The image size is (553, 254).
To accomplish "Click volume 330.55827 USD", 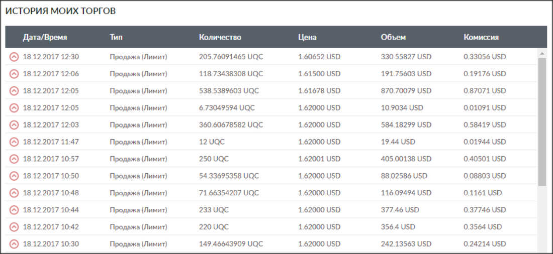I will [x=406, y=57].
